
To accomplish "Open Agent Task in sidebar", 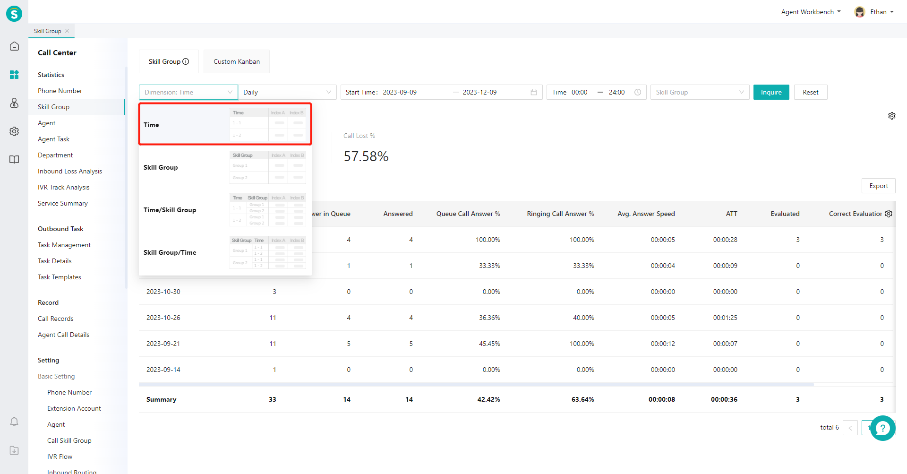I will [x=53, y=139].
